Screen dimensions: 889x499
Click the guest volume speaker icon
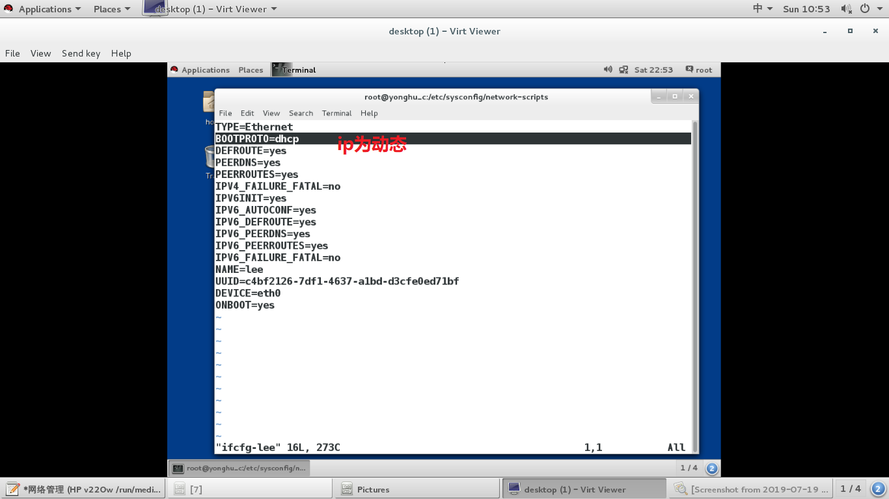click(608, 70)
